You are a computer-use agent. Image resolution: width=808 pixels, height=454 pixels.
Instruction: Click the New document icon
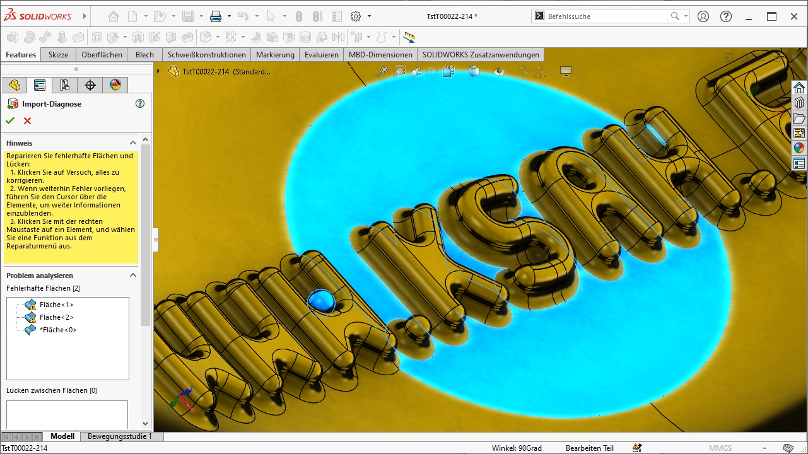click(132, 16)
